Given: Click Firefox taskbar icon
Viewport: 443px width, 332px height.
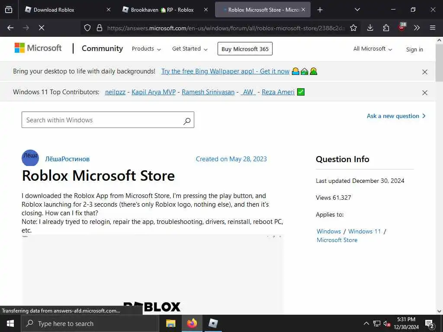Looking at the screenshot, I should 192,323.
